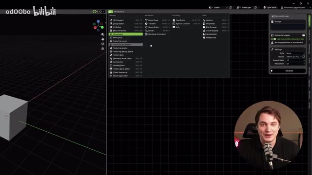Click the blue Z axis on navigation gizmo
312x175 pixels.
(98, 21)
